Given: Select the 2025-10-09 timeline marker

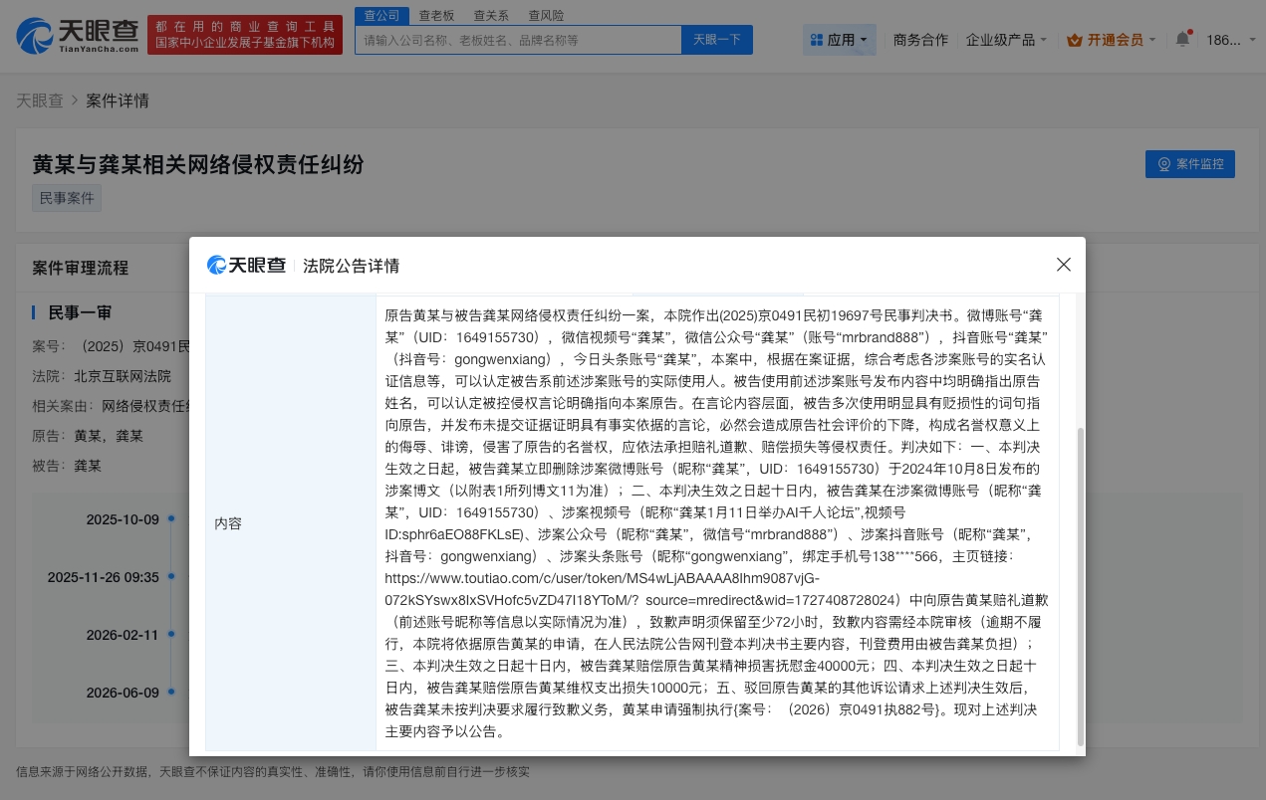Looking at the screenshot, I should (171, 519).
